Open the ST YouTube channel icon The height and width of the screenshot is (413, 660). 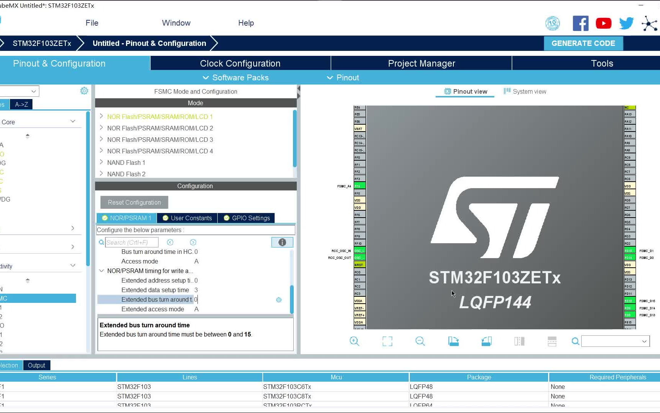[603, 23]
